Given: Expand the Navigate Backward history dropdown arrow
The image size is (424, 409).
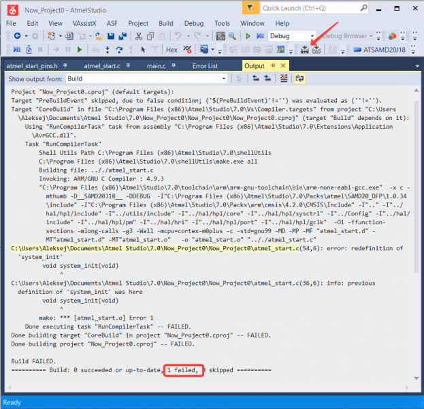Looking at the screenshot, I should click(27, 36).
